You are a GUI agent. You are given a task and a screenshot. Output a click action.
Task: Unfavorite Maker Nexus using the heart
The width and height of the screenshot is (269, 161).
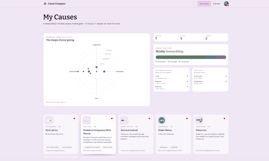tap(187, 118)
